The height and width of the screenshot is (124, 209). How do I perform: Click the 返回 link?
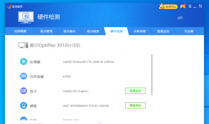coord(180,18)
